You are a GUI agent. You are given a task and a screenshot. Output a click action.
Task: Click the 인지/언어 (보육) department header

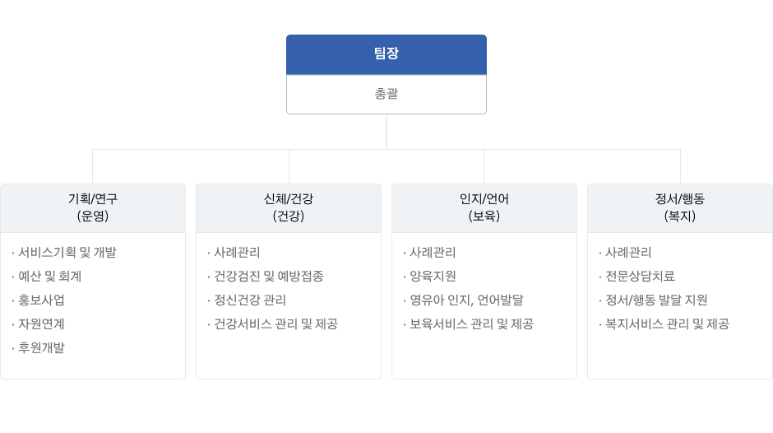click(x=484, y=208)
